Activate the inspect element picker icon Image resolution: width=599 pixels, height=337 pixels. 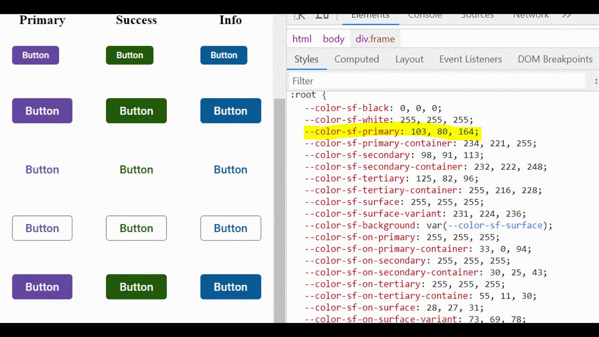[299, 16]
